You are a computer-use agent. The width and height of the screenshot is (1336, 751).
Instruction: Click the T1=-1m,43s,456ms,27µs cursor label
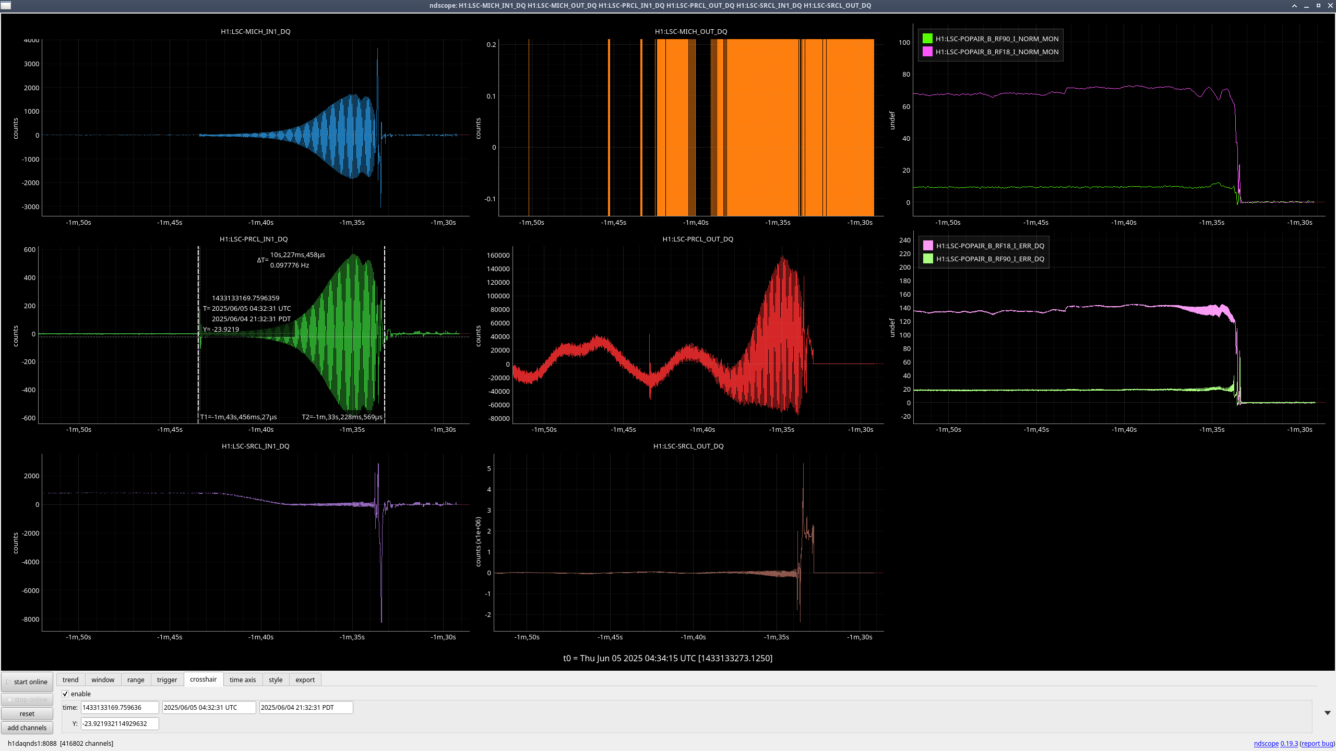click(238, 417)
